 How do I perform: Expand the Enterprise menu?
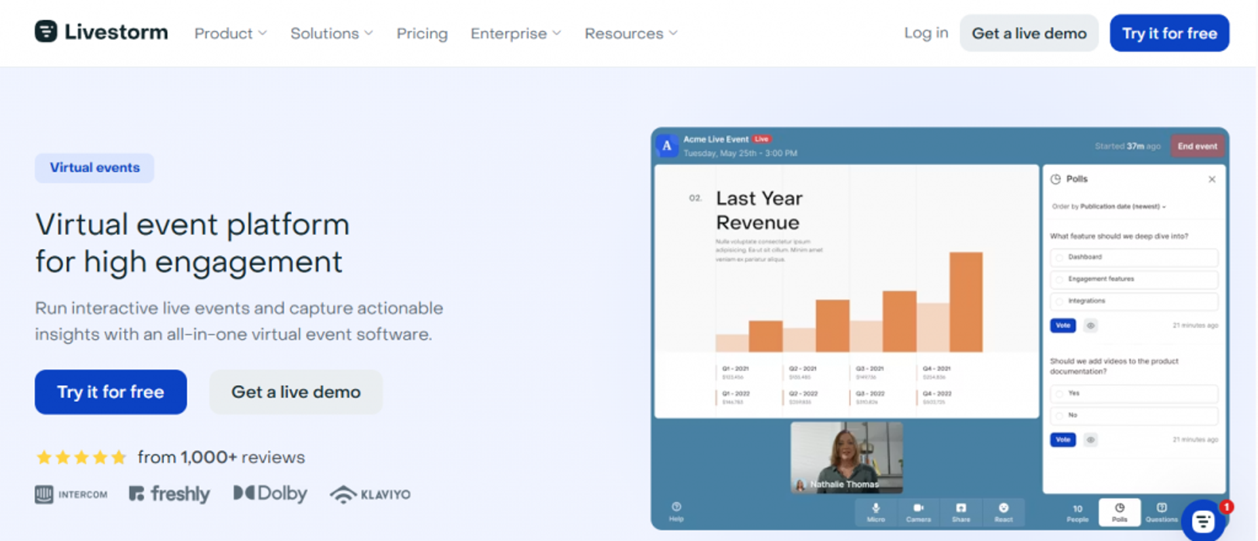click(x=516, y=33)
